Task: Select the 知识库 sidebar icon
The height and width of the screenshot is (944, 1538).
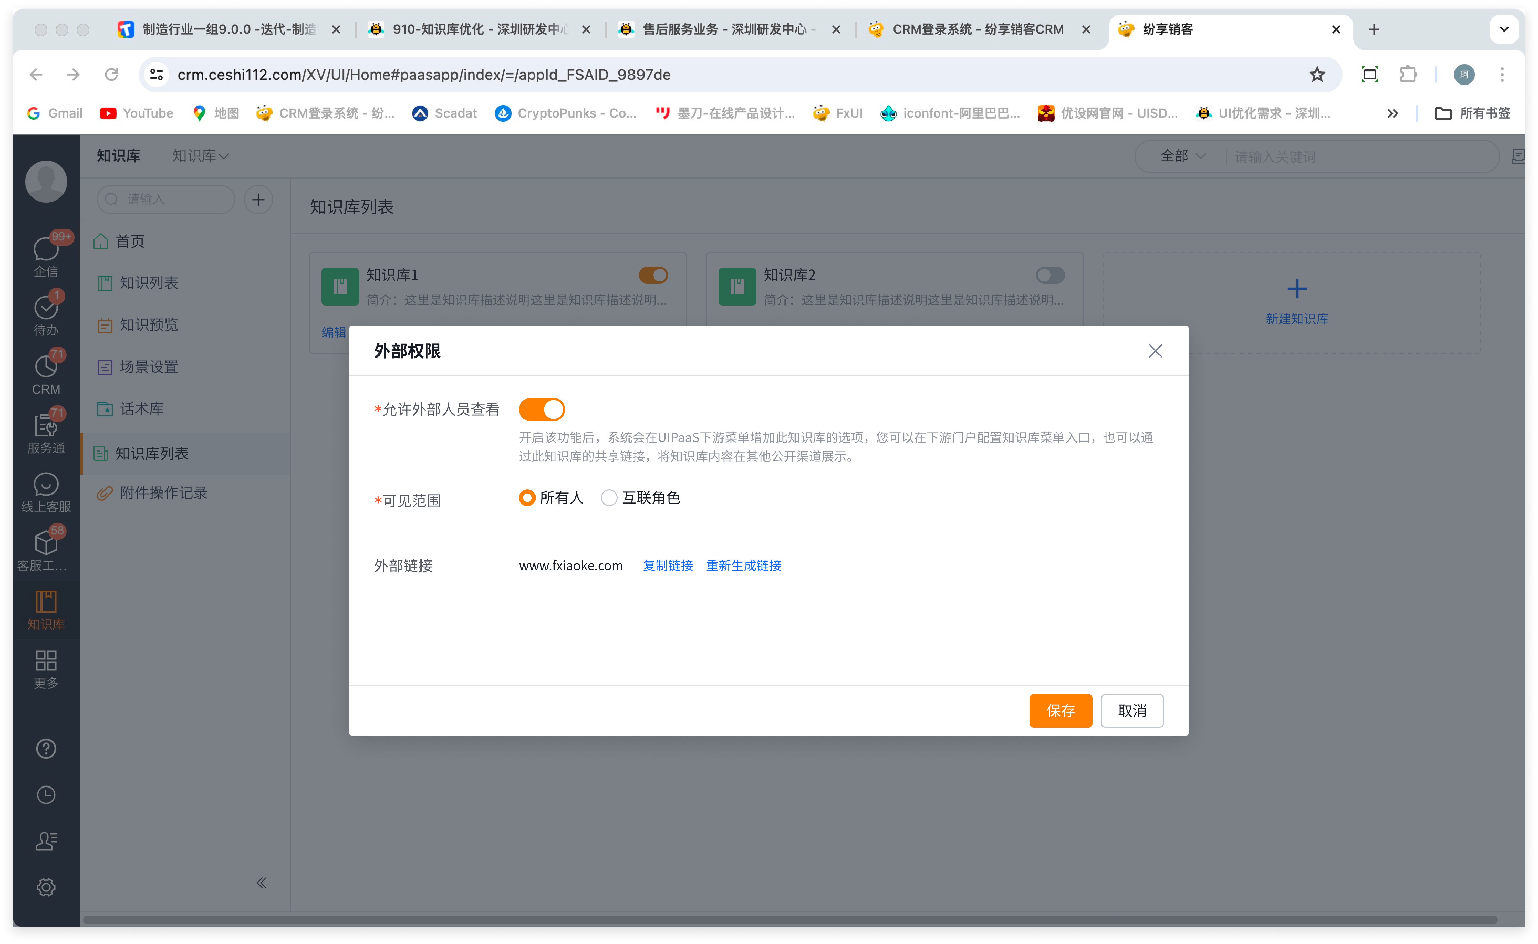Action: tap(46, 610)
